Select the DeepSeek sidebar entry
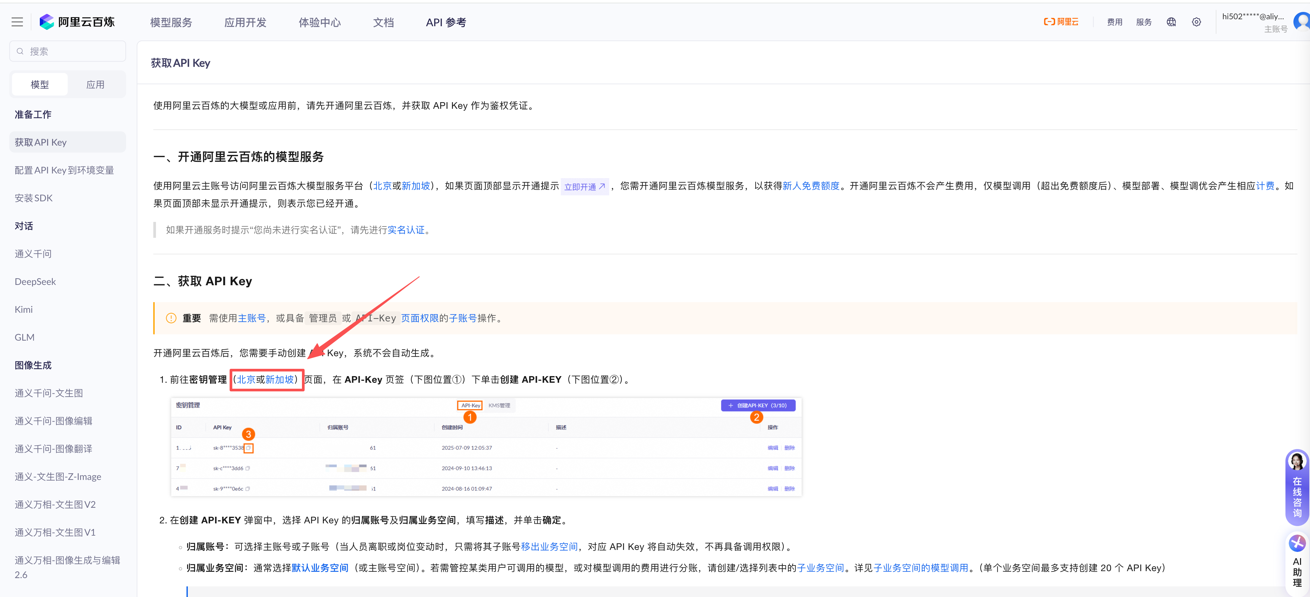 35,281
